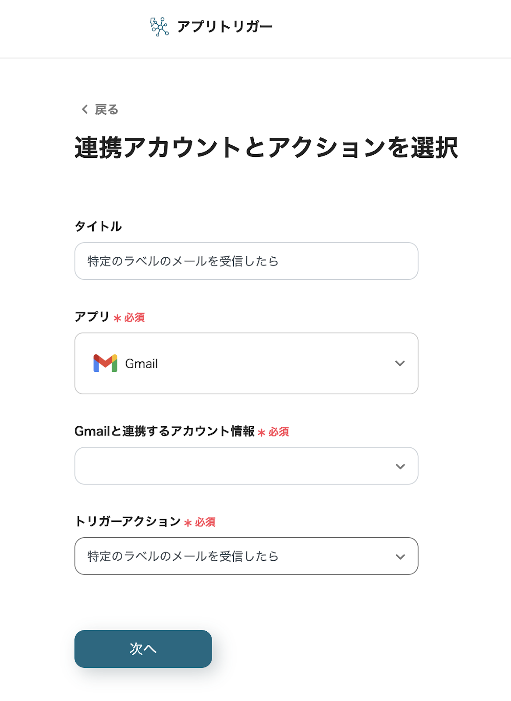The image size is (511, 701).
Task: Click the chevron in the account info field
Action: (x=400, y=466)
